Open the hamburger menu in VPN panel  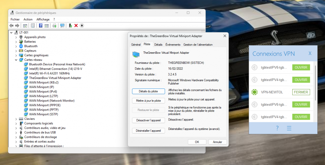289,128
